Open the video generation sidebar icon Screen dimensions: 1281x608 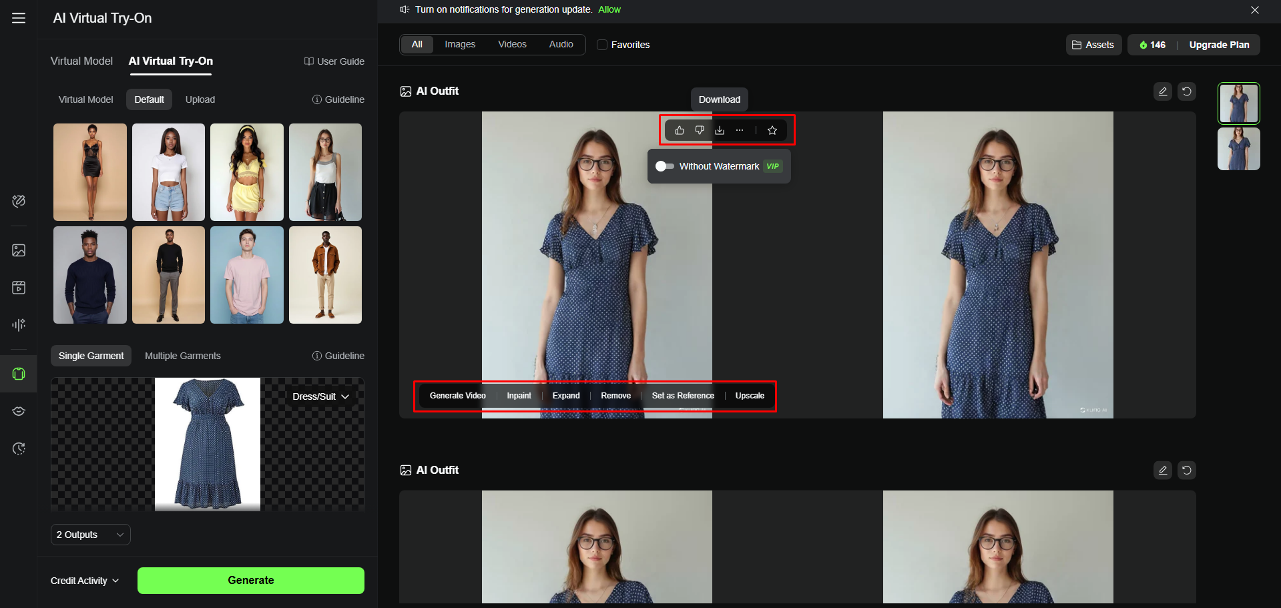[19, 288]
